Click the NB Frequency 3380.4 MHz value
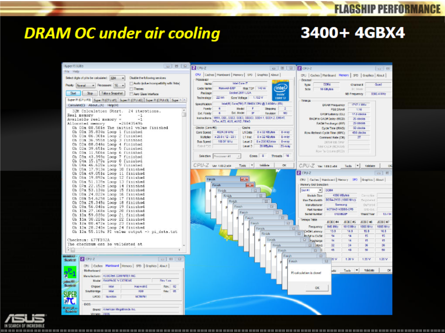This screenshot has height=333, width=445. coord(378,94)
